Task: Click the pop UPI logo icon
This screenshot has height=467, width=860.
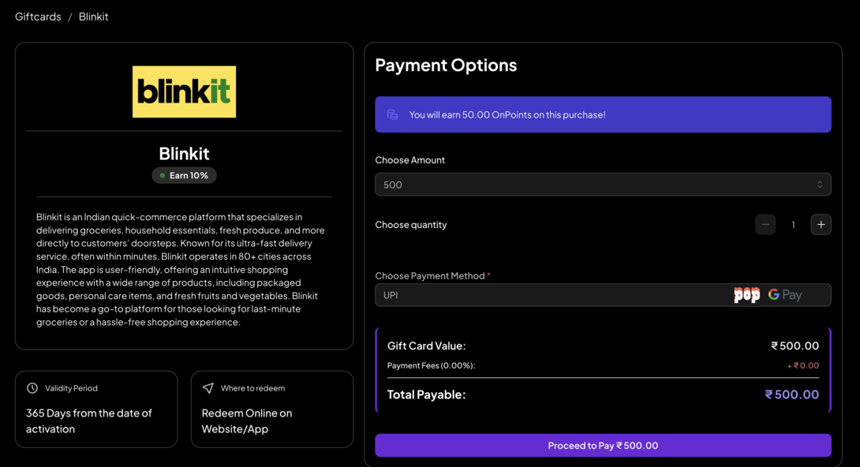Action: tap(746, 295)
